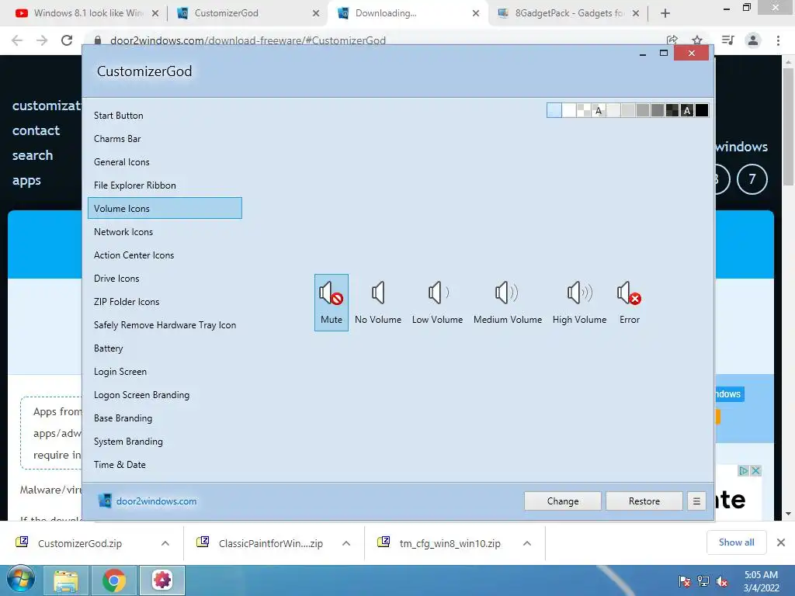Close the 8GadgetPack tab
The height and width of the screenshot is (596, 795).
(636, 13)
